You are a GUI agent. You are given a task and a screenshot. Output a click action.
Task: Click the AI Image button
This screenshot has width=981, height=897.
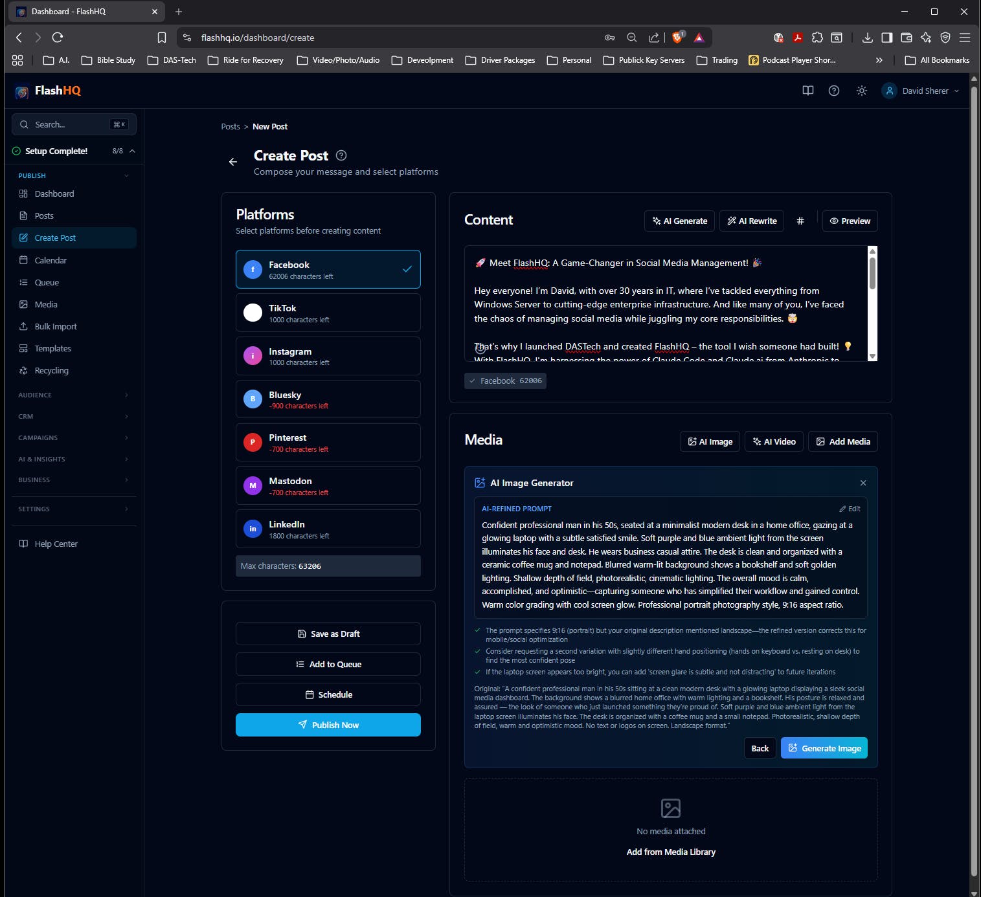point(710,441)
